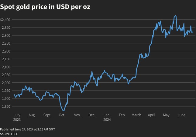196x137 pixels.
Task: Click the 1,900 y-axis label
Action: click(6, 99)
